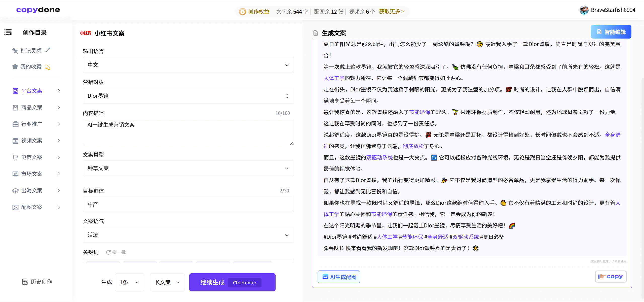Screen dimensions: 644x302
Task: Open 历史创作 link
Action: (x=37, y=282)
